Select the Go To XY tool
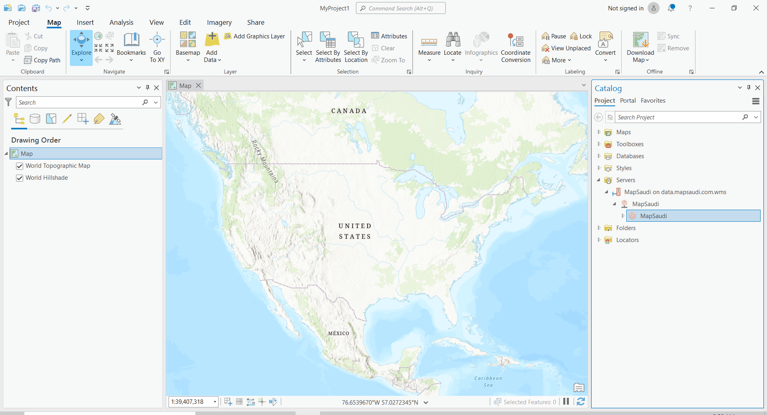 pos(157,41)
